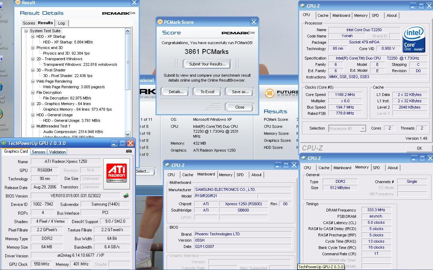The width and height of the screenshot is (433, 270).
Task: Minimize the CPU-Z Mainboard window
Action: click(x=278, y=165)
